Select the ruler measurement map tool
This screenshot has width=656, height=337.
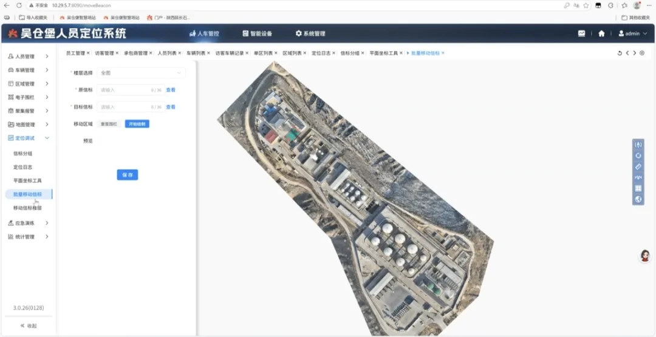[x=638, y=166]
